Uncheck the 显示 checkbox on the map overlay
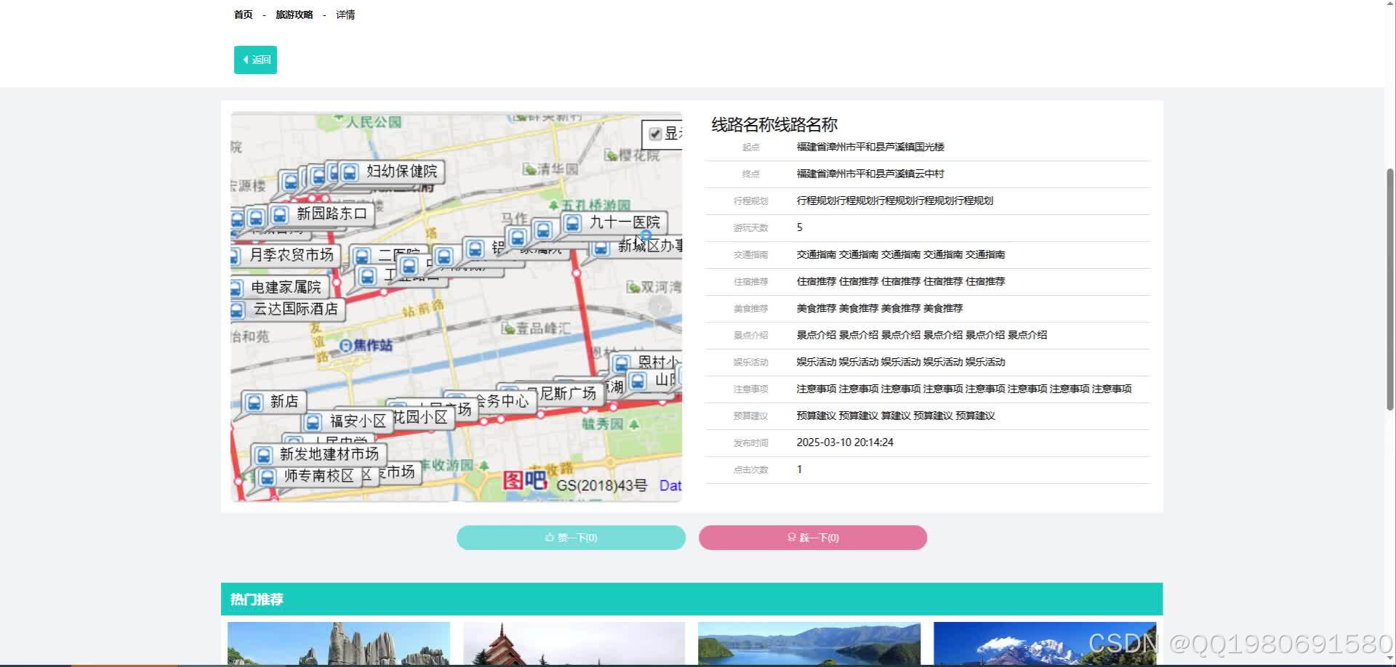Image resolution: width=1396 pixels, height=667 pixels. (654, 134)
